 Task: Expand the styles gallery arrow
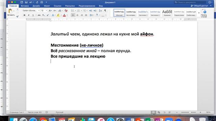(x=199, y=13)
